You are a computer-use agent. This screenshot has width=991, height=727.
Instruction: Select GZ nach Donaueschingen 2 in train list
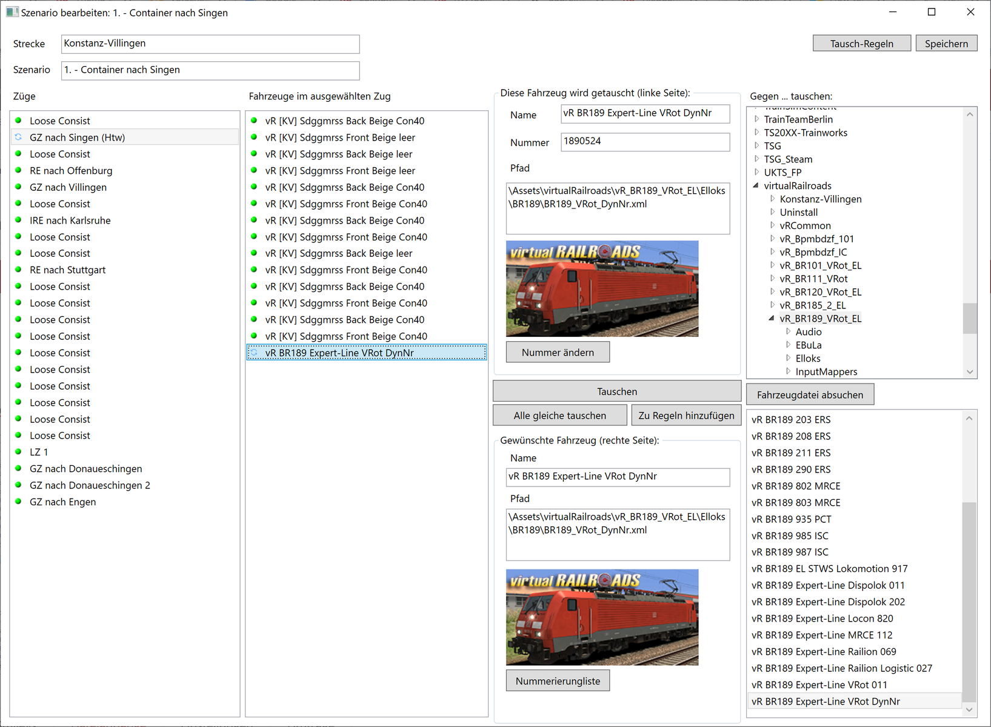pyautogui.click(x=90, y=485)
